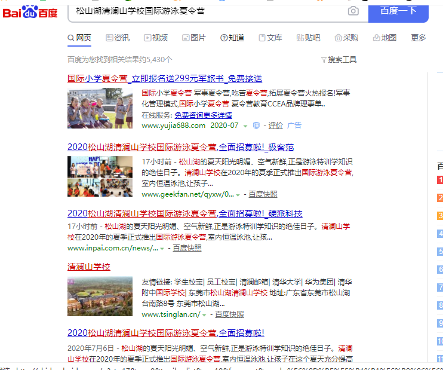Screen dimensions: 443x370
Task: Expand dropdown arrow next to tsinglan.cn URL
Action: click(204, 315)
